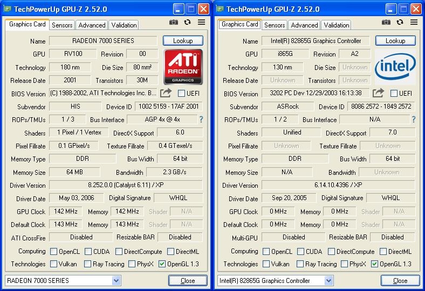
Task: Toggle OpenGL 1.3 checkbox in Intel window
Action: [374, 264]
